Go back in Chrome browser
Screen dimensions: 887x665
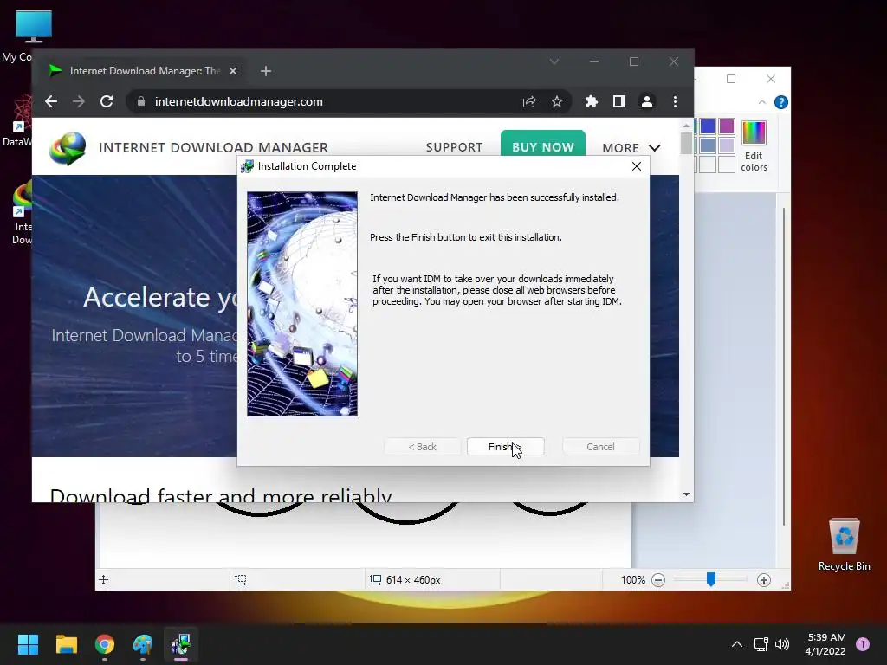[x=51, y=102]
